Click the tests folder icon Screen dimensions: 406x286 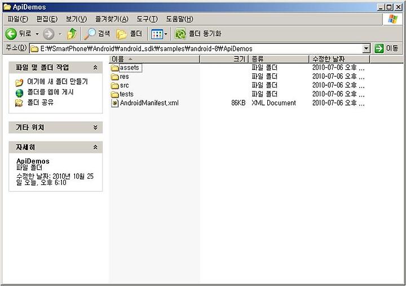click(114, 94)
